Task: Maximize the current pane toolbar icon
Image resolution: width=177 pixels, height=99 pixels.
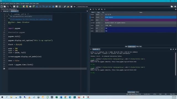Action: (56, 7)
